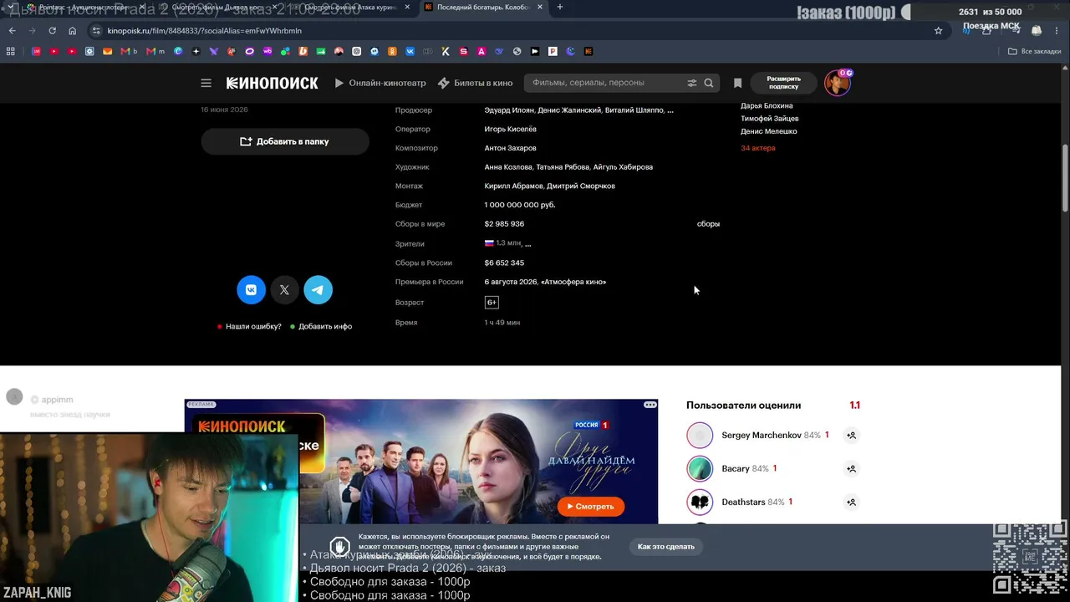This screenshot has width=1070, height=602.
Task: Open the 'Все закладки' bookmarks folder
Action: click(x=1035, y=51)
